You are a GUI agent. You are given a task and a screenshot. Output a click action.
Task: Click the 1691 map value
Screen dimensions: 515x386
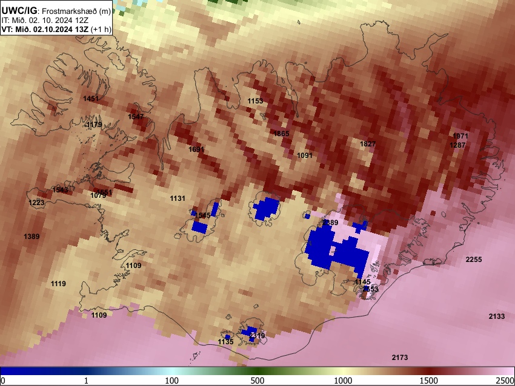click(196, 149)
